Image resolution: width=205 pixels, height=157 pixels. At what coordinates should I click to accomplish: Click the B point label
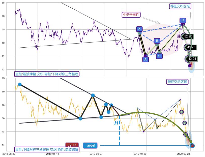click(x=157, y=41)
